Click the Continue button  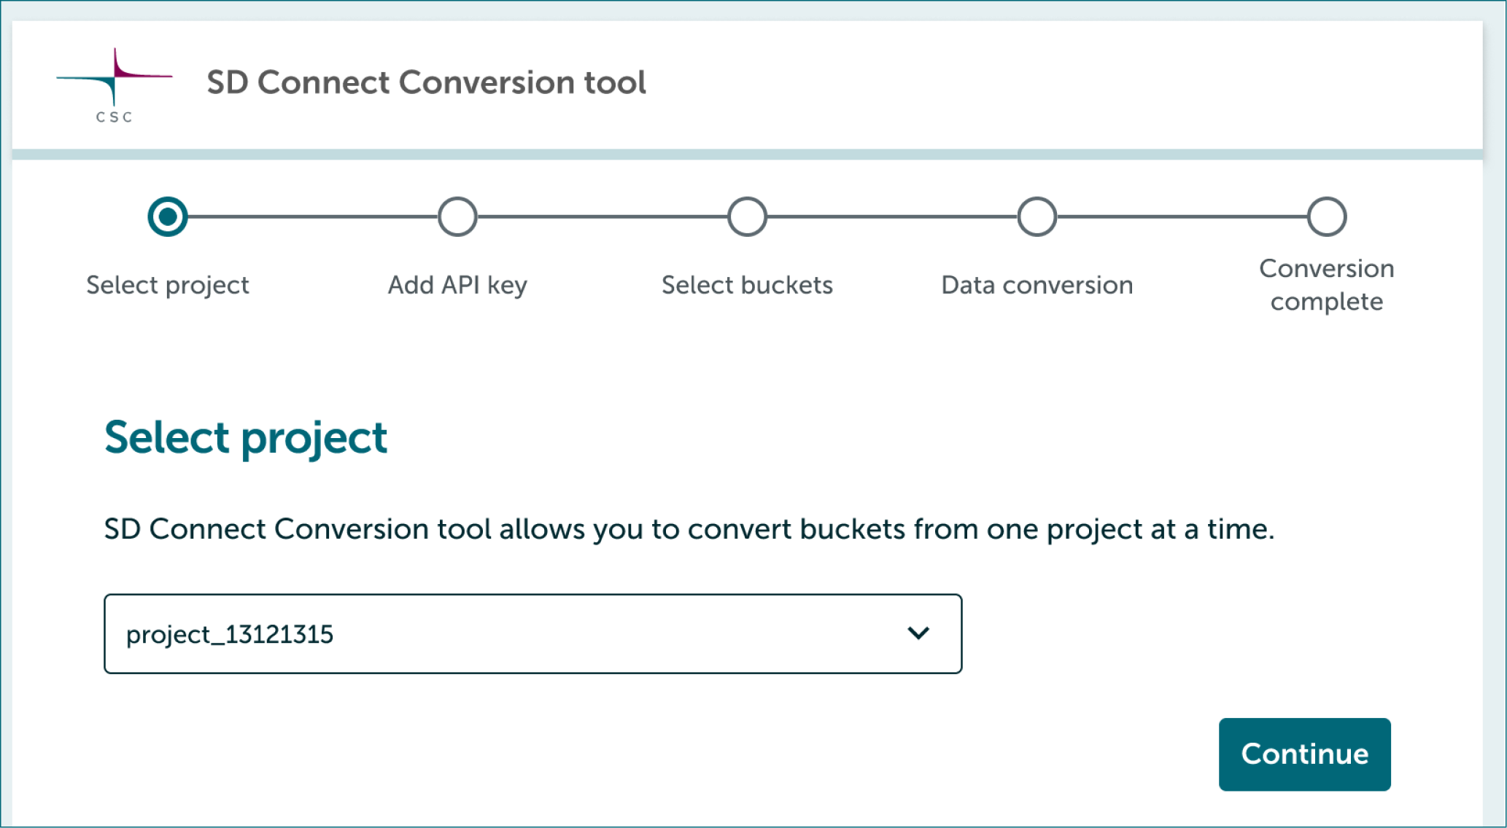[1304, 754]
